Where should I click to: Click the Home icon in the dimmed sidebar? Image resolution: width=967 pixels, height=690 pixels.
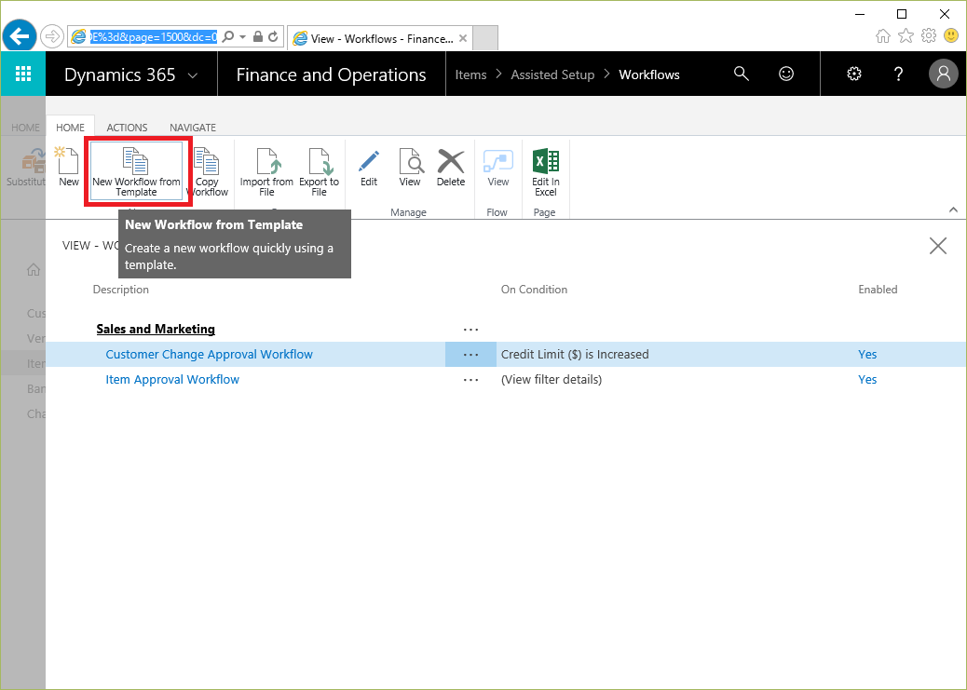34,269
